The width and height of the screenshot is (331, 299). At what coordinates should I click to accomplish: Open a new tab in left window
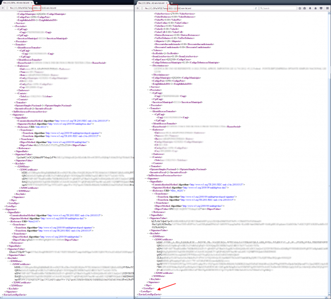pos(37,3)
